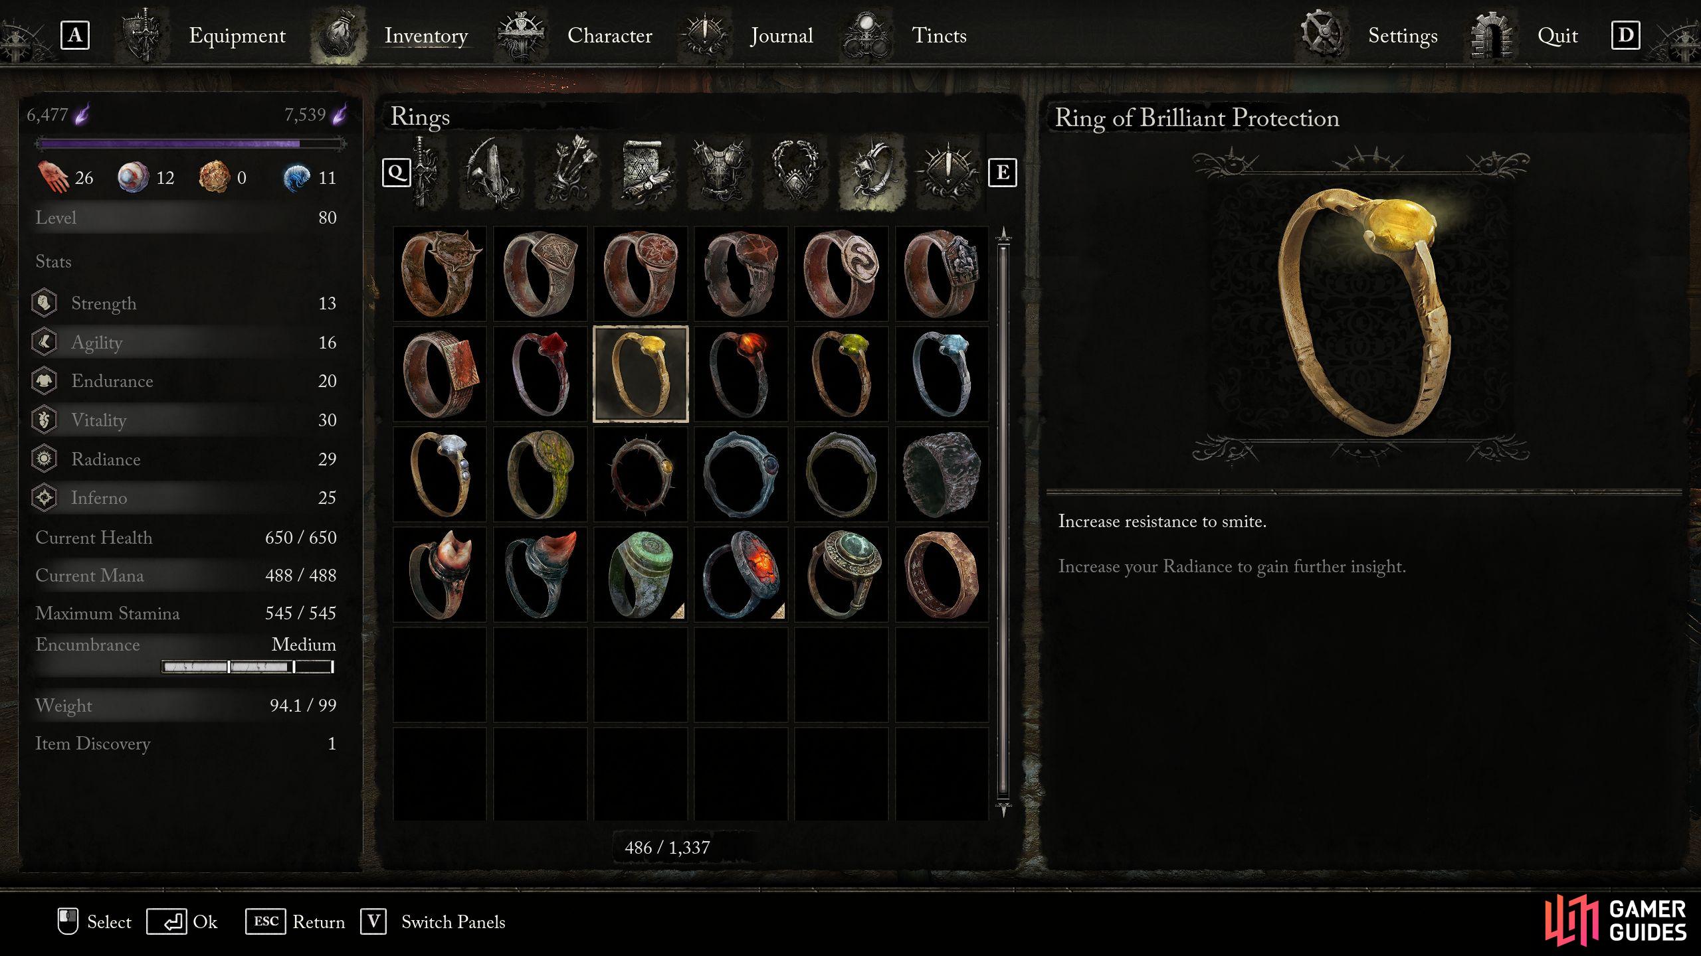Select the red gem ring thumbnail

540,374
